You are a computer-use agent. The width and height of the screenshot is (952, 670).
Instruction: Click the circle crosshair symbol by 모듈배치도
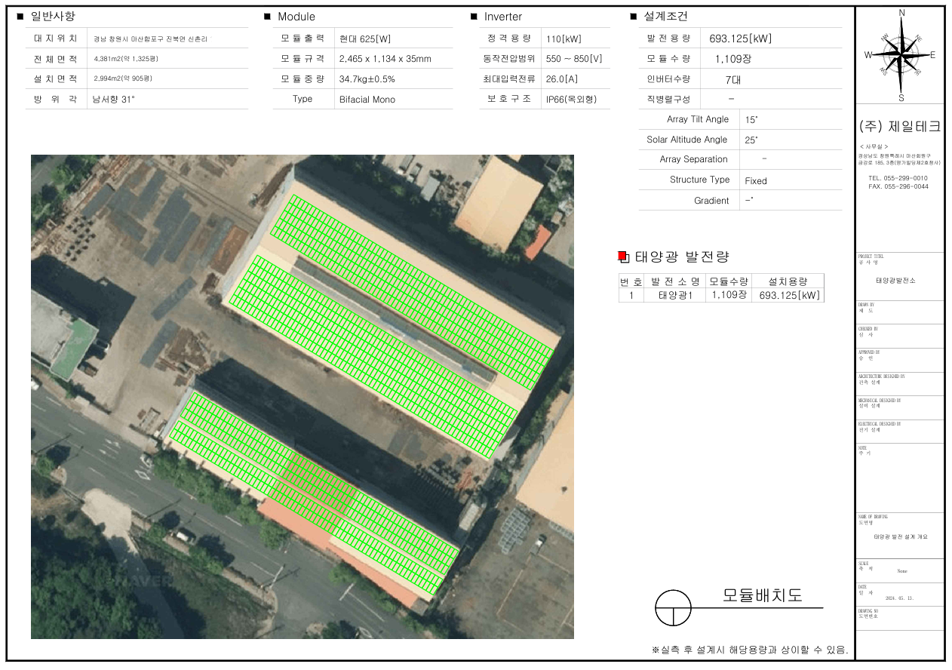(x=673, y=607)
